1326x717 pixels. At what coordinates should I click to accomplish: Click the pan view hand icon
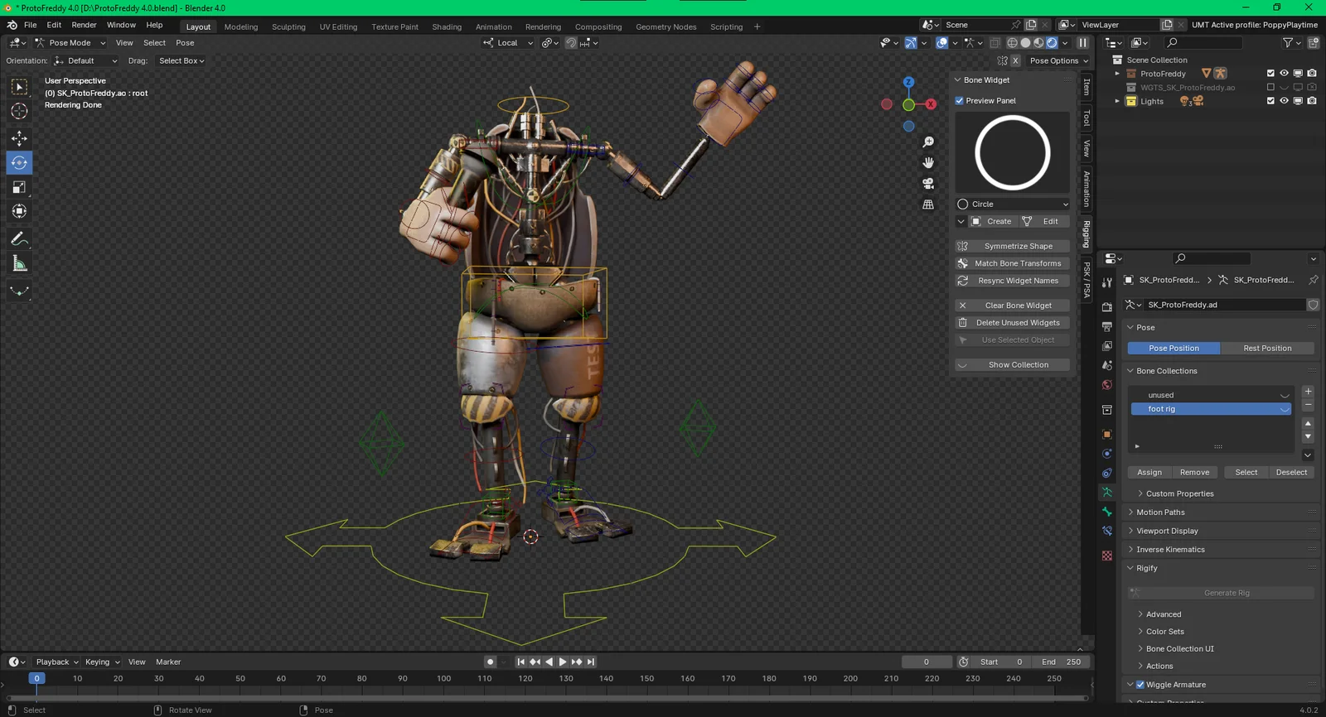tap(928, 162)
